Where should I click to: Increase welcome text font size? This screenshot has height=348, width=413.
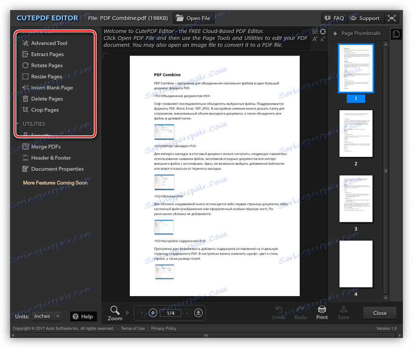[315, 39]
